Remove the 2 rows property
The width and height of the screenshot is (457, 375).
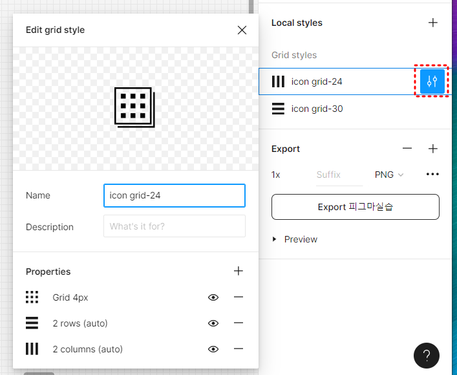pos(239,323)
